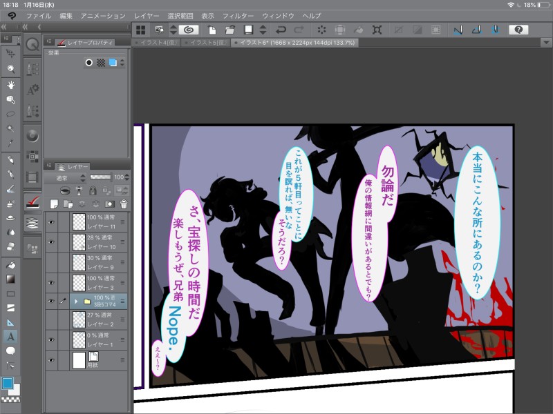Screen dimensions: 553x414
Task: Open dropdown arrows beside the save icon
Action: pyautogui.click(x=263, y=30)
